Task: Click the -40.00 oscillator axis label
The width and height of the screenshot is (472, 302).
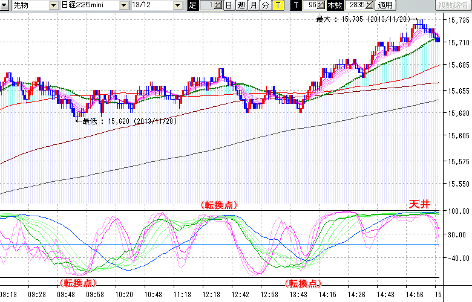Action: (459, 258)
